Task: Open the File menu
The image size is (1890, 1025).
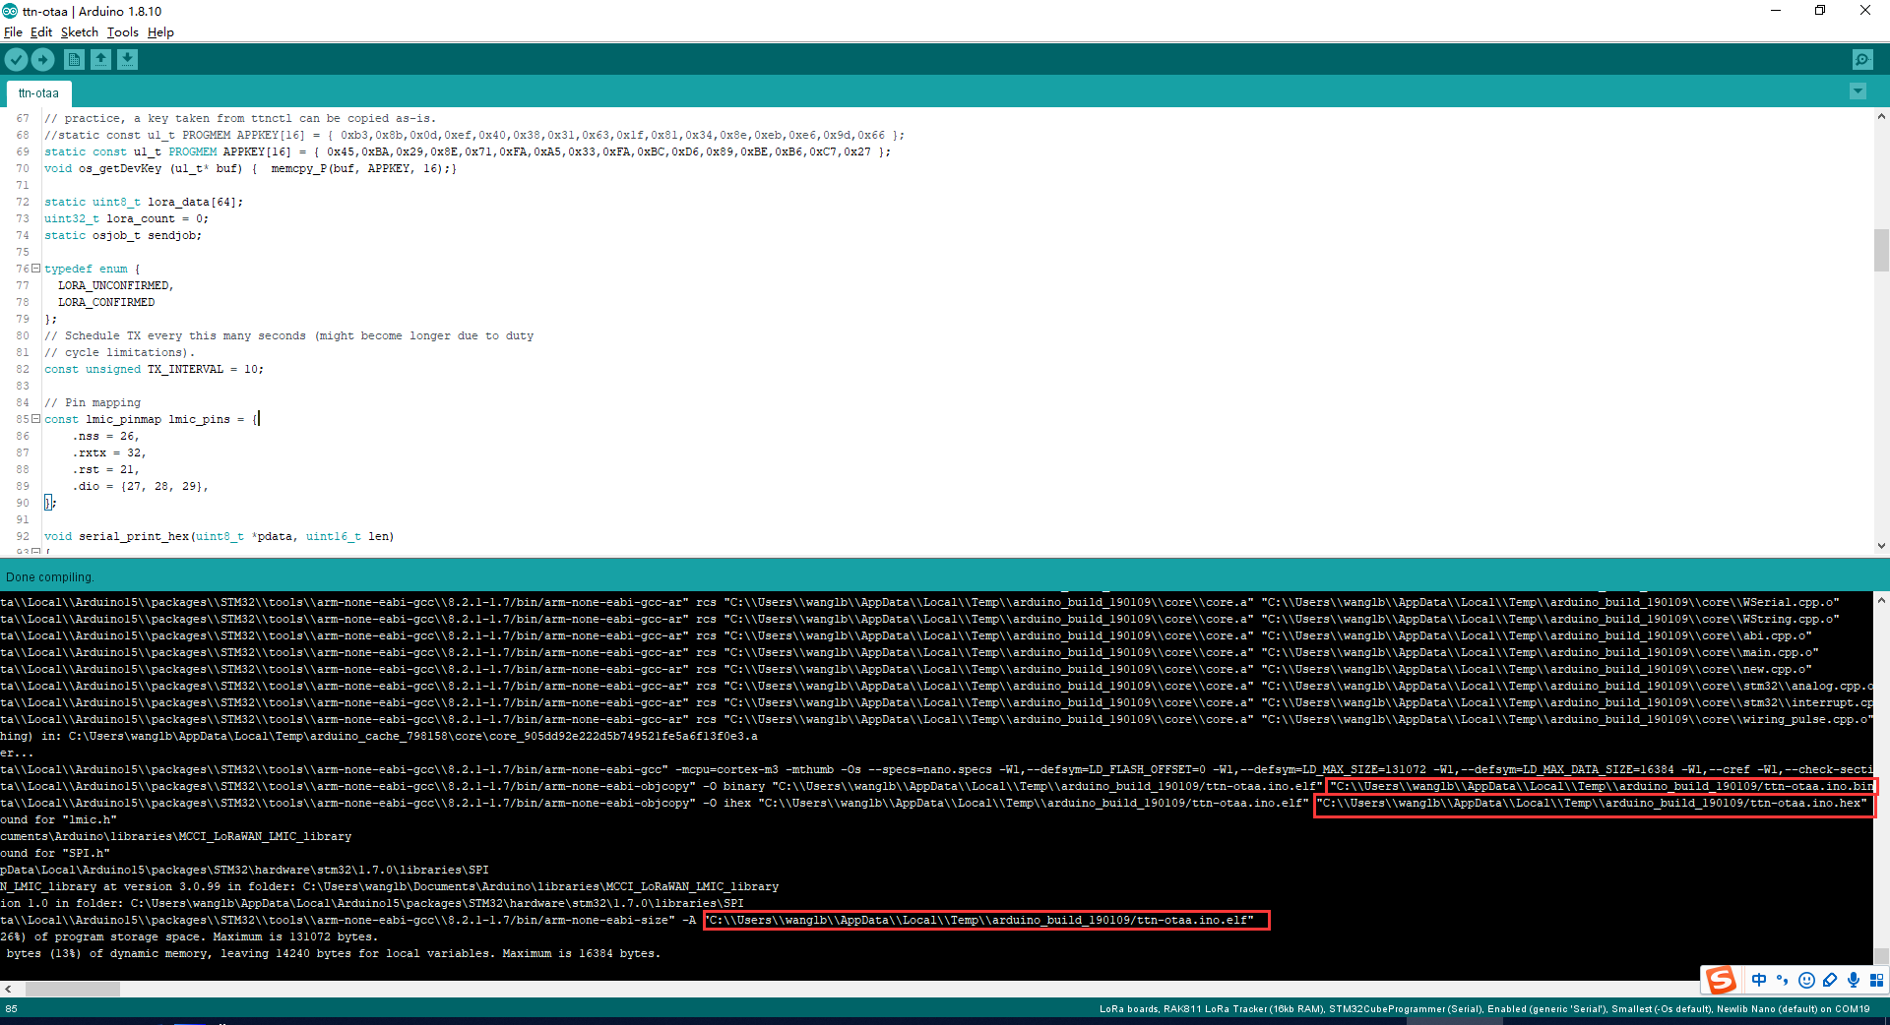Action: click(x=13, y=32)
